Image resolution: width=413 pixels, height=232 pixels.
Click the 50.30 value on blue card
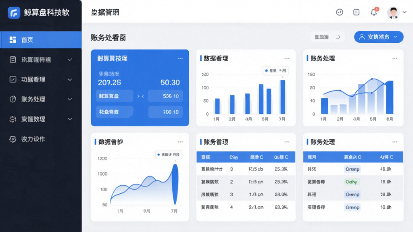pos(170,83)
